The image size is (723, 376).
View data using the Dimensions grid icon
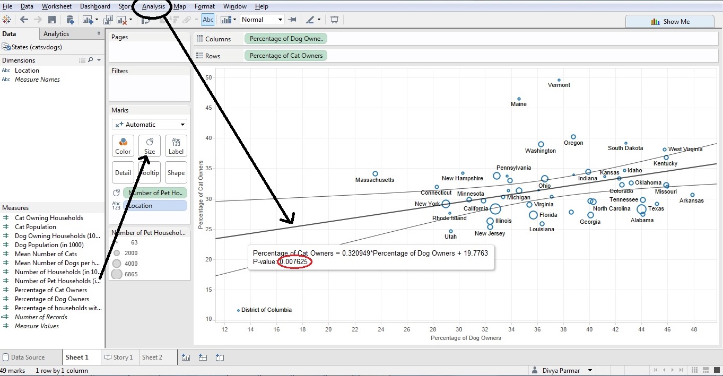(82, 60)
